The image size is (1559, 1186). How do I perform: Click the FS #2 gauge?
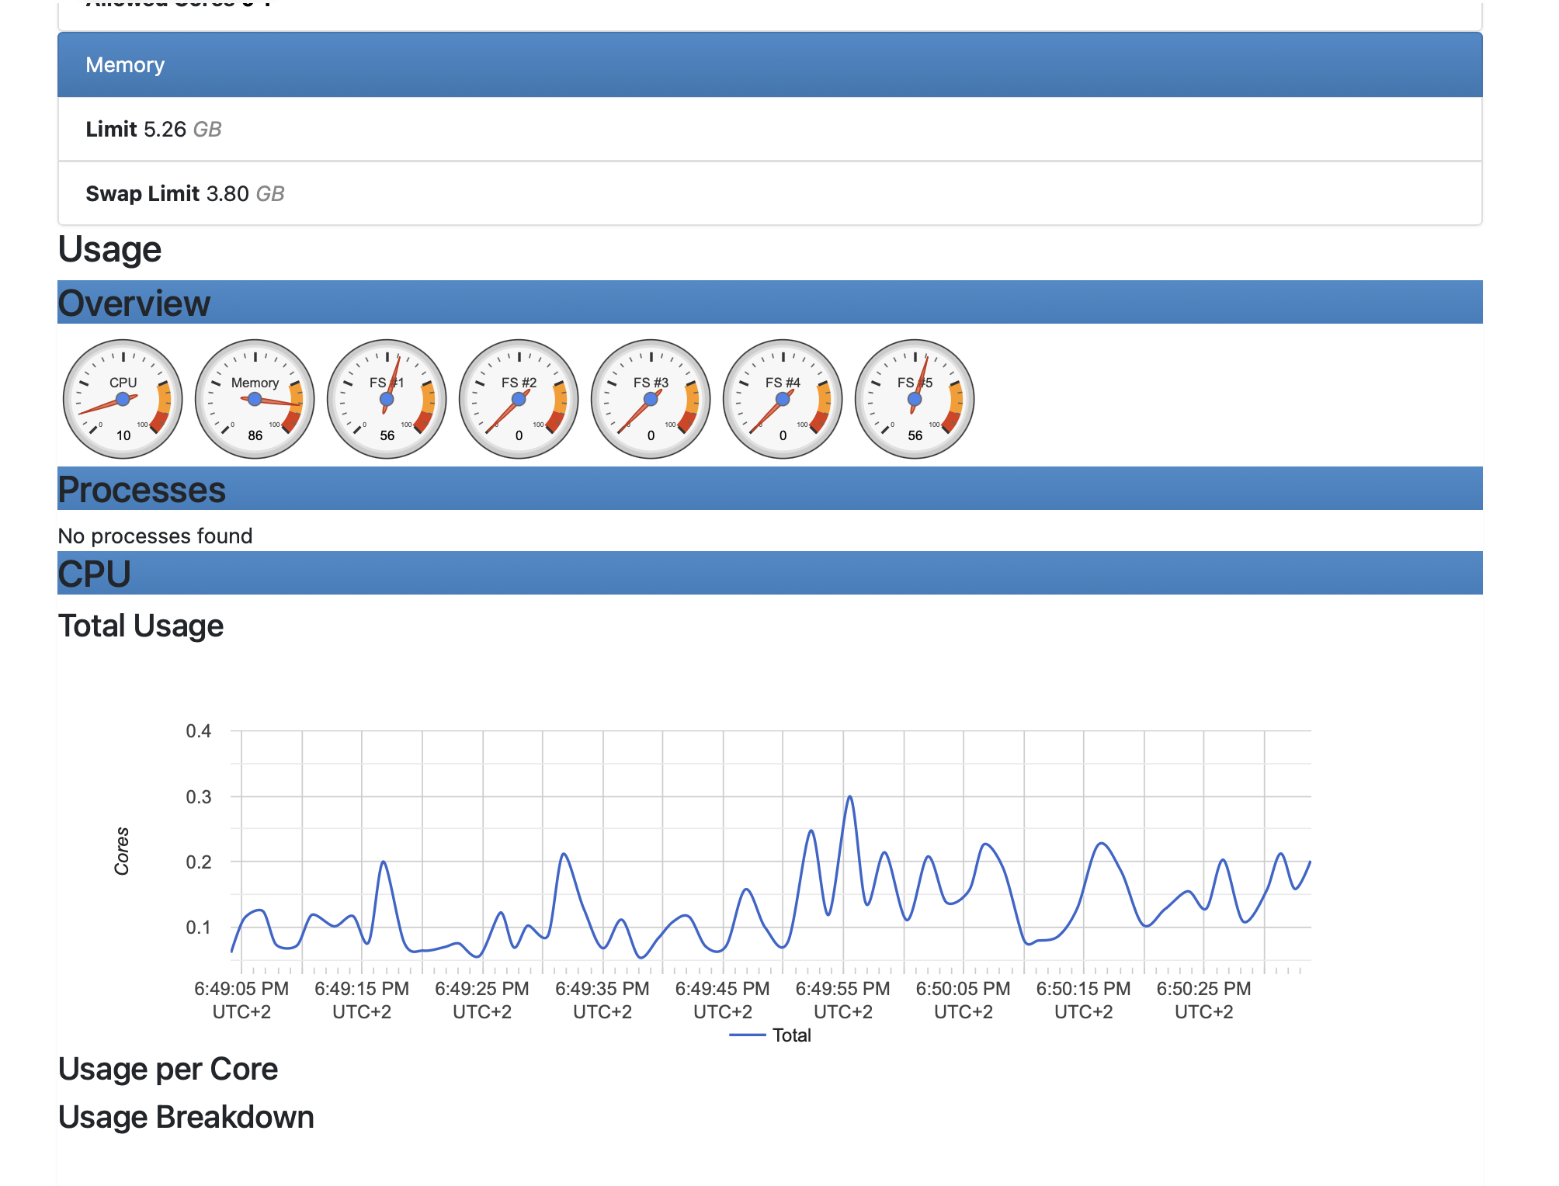(519, 399)
